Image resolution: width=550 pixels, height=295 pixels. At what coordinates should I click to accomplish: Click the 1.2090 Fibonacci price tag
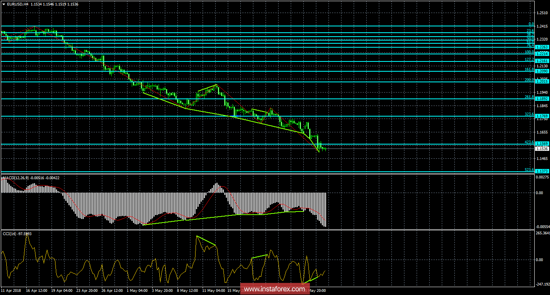tap(542, 71)
